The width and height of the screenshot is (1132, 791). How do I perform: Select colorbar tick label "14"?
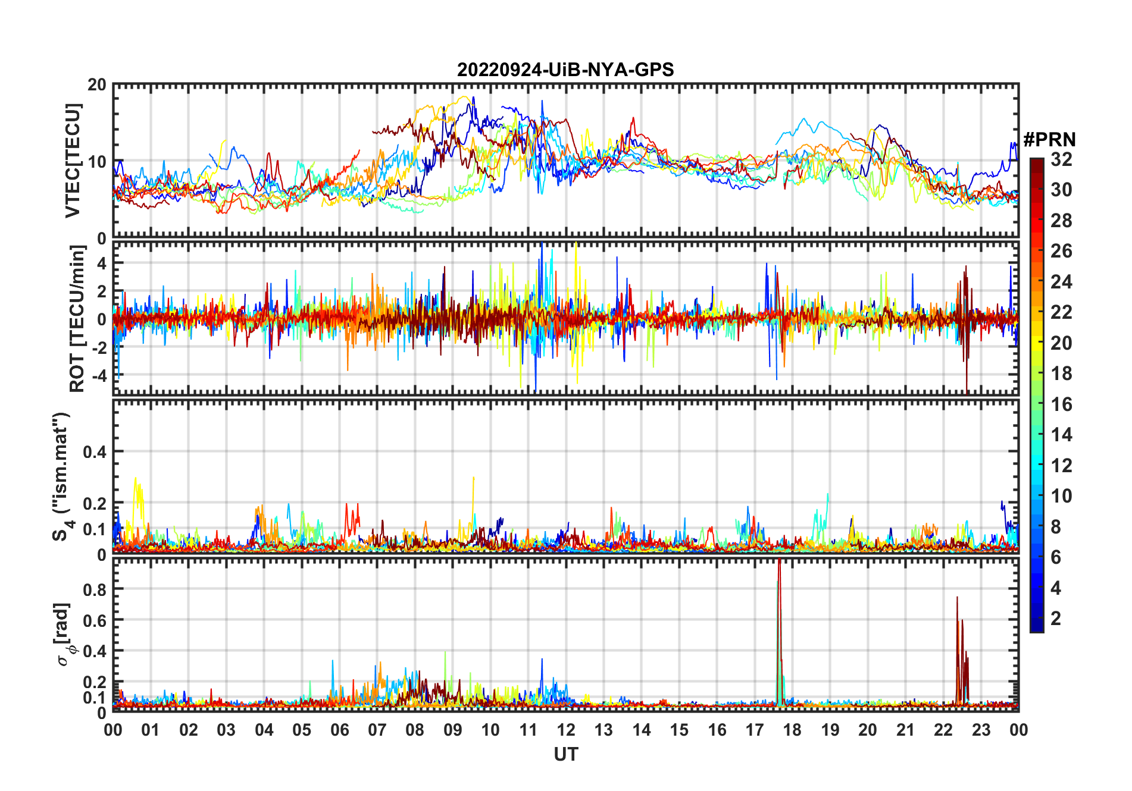tap(1061, 435)
